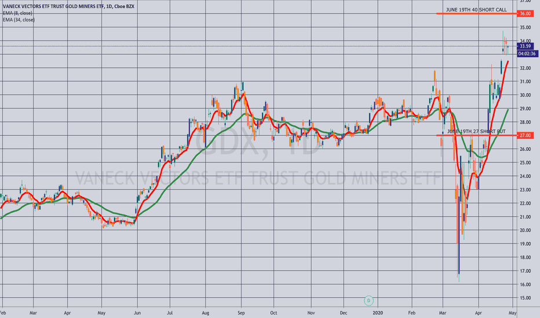Click the 22.00 price axis label
The width and height of the screenshot is (540, 318).
(525, 203)
